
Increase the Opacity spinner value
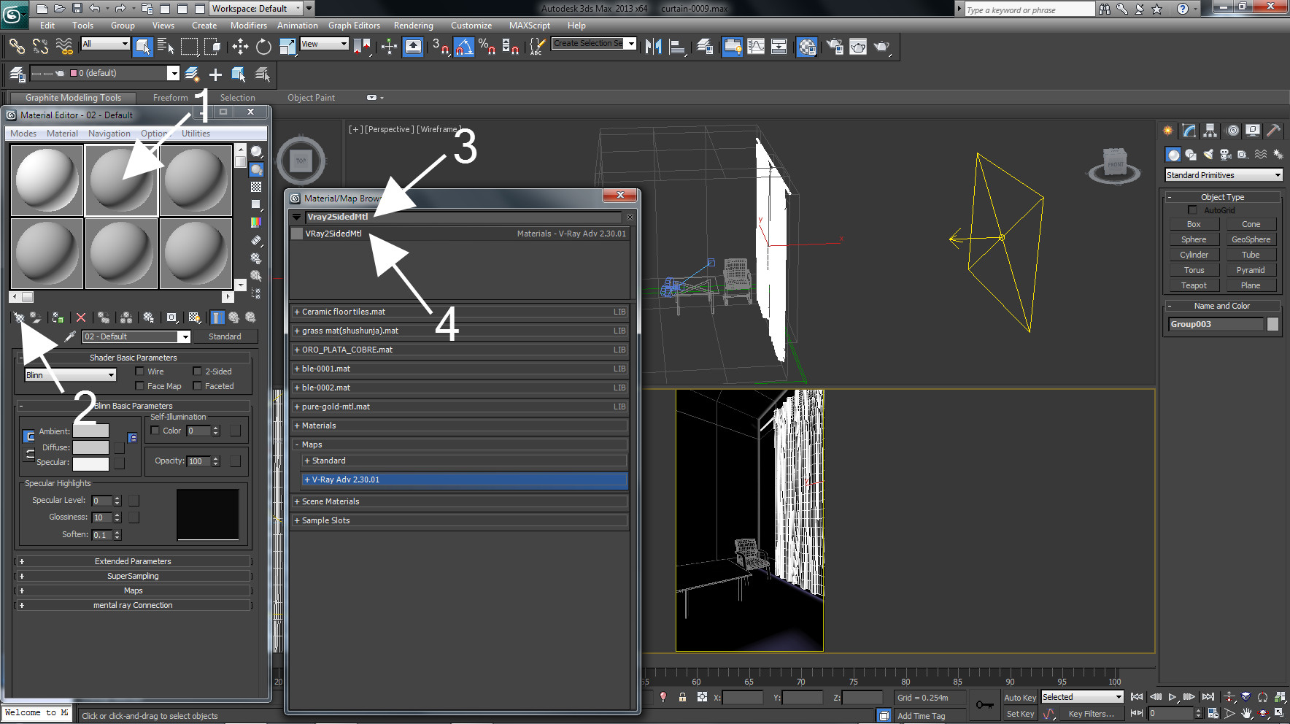[216, 458]
